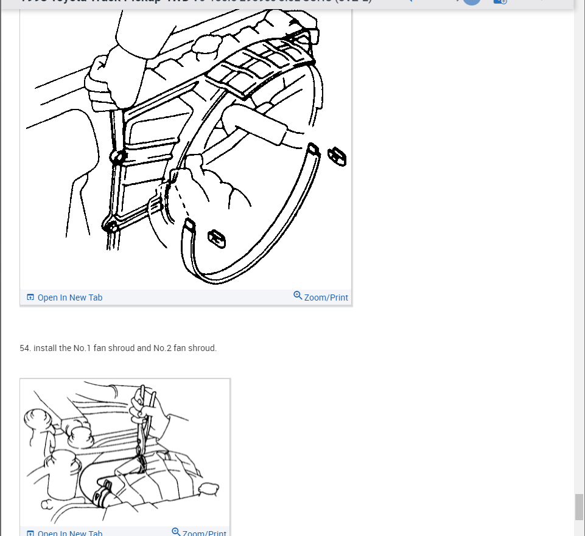Click the blue icon with plus badge in header
The width and height of the screenshot is (585, 536).
coord(500,1)
